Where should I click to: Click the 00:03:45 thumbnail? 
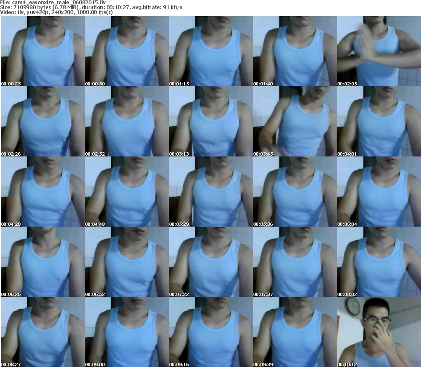pyautogui.click(x=295, y=121)
